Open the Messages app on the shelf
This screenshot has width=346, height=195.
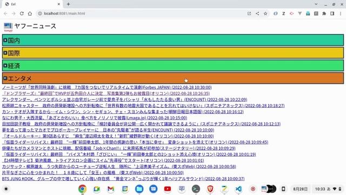click(x=154, y=189)
